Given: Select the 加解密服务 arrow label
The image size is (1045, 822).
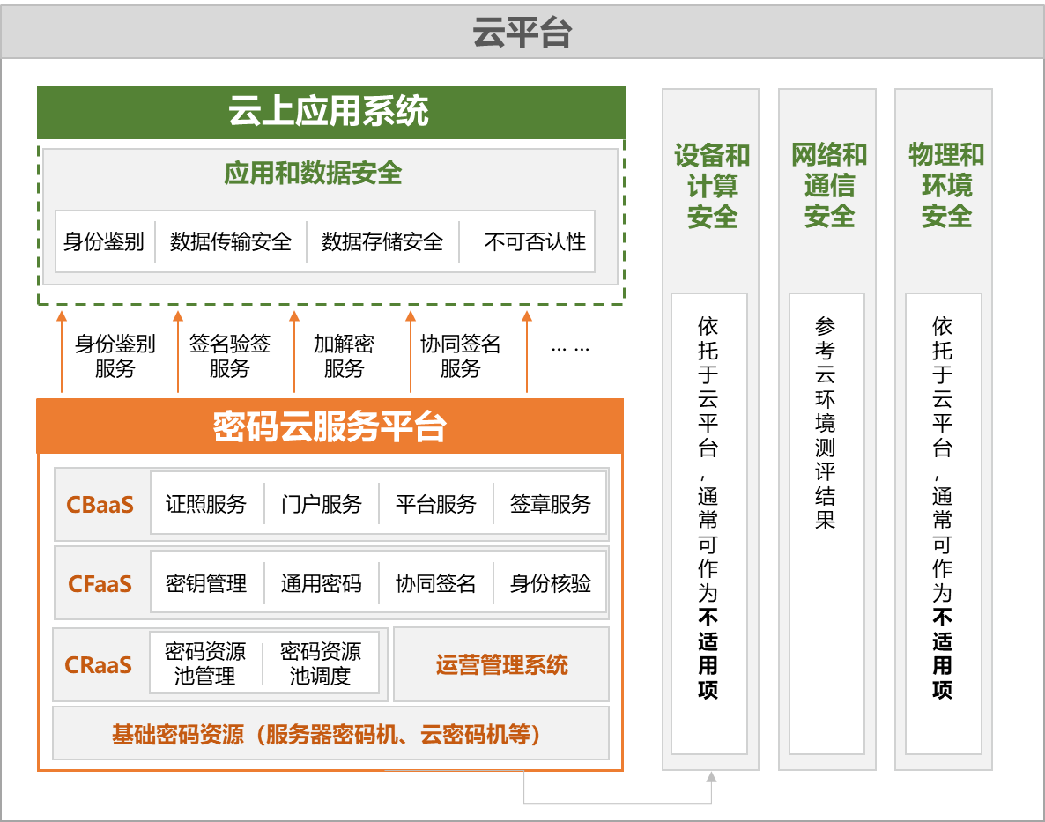Looking at the screenshot, I should [x=344, y=356].
